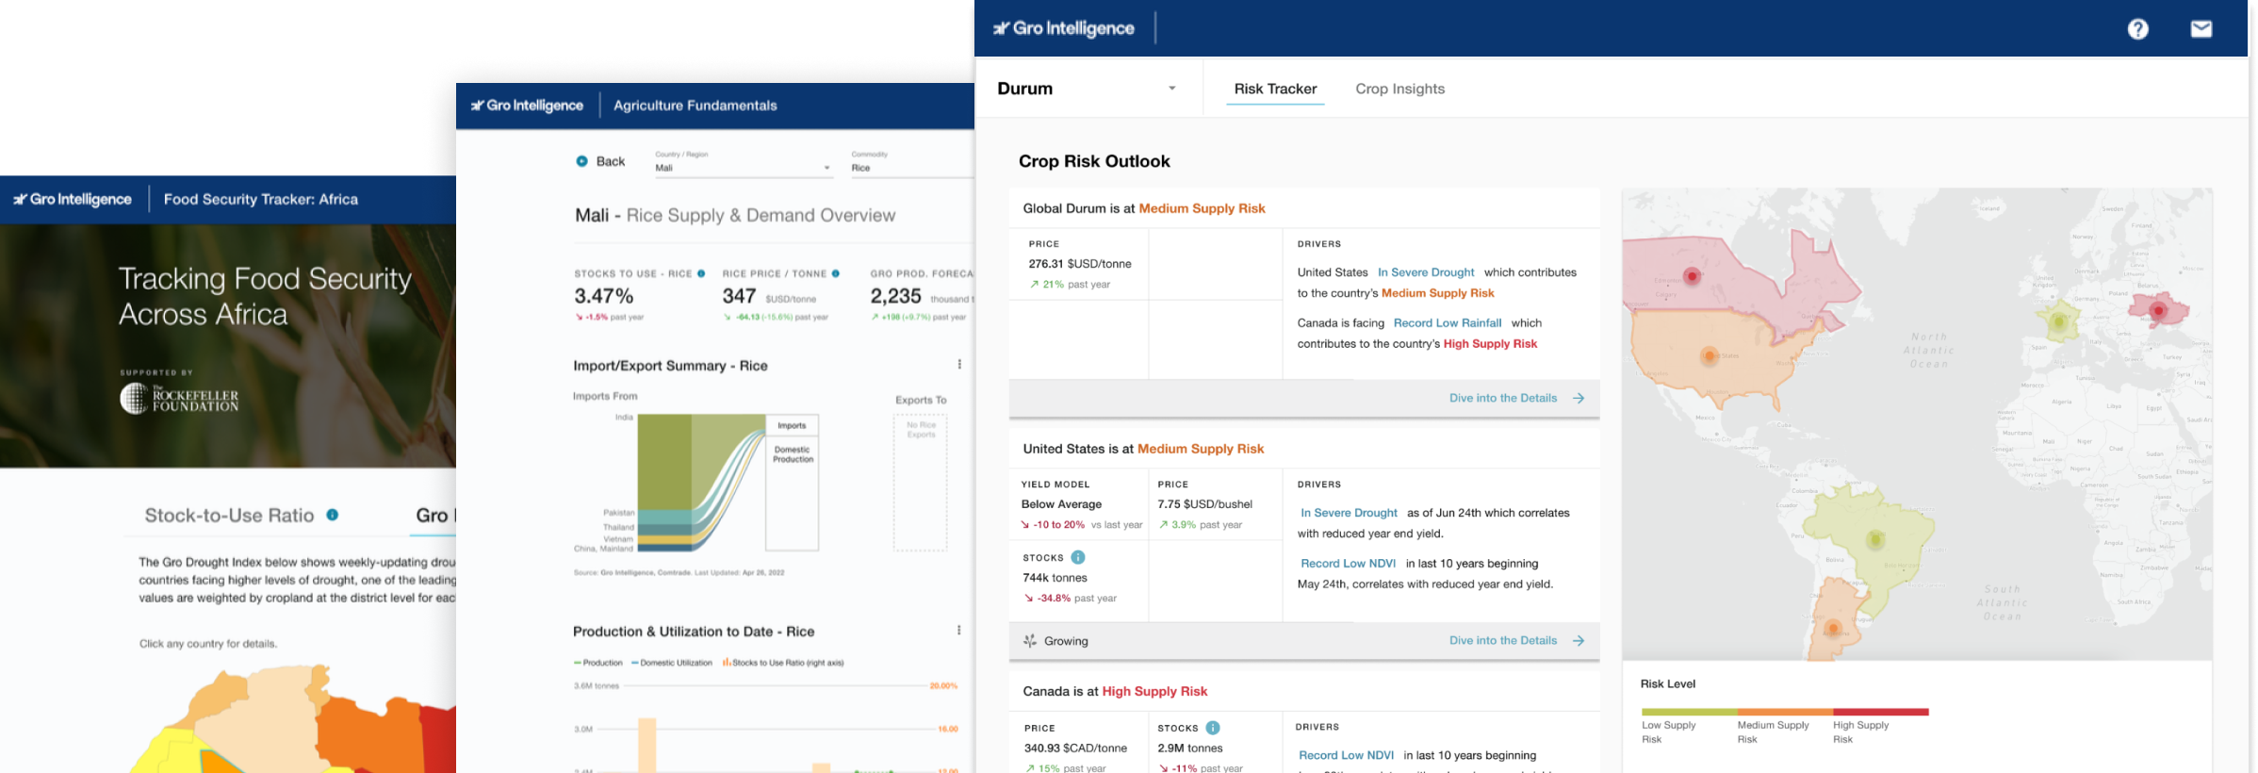This screenshot has width=2258, height=773.
Task: Click India label in Imports From chart
Action: pos(624,417)
